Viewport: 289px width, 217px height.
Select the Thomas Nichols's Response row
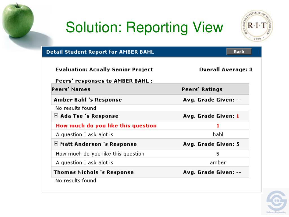150,172
